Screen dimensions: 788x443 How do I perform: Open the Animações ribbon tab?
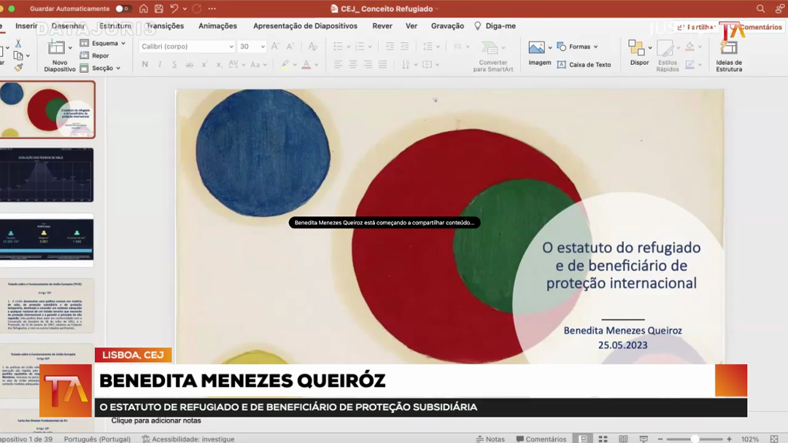click(217, 26)
